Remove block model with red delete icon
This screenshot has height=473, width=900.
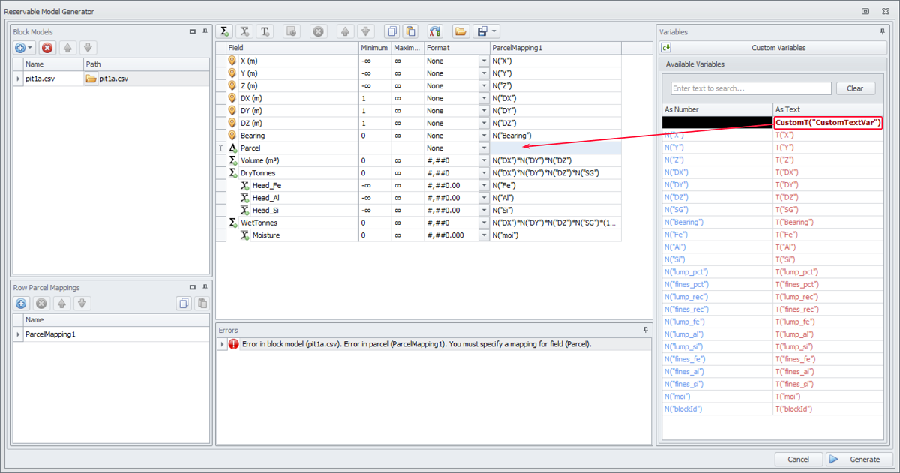tap(46, 48)
